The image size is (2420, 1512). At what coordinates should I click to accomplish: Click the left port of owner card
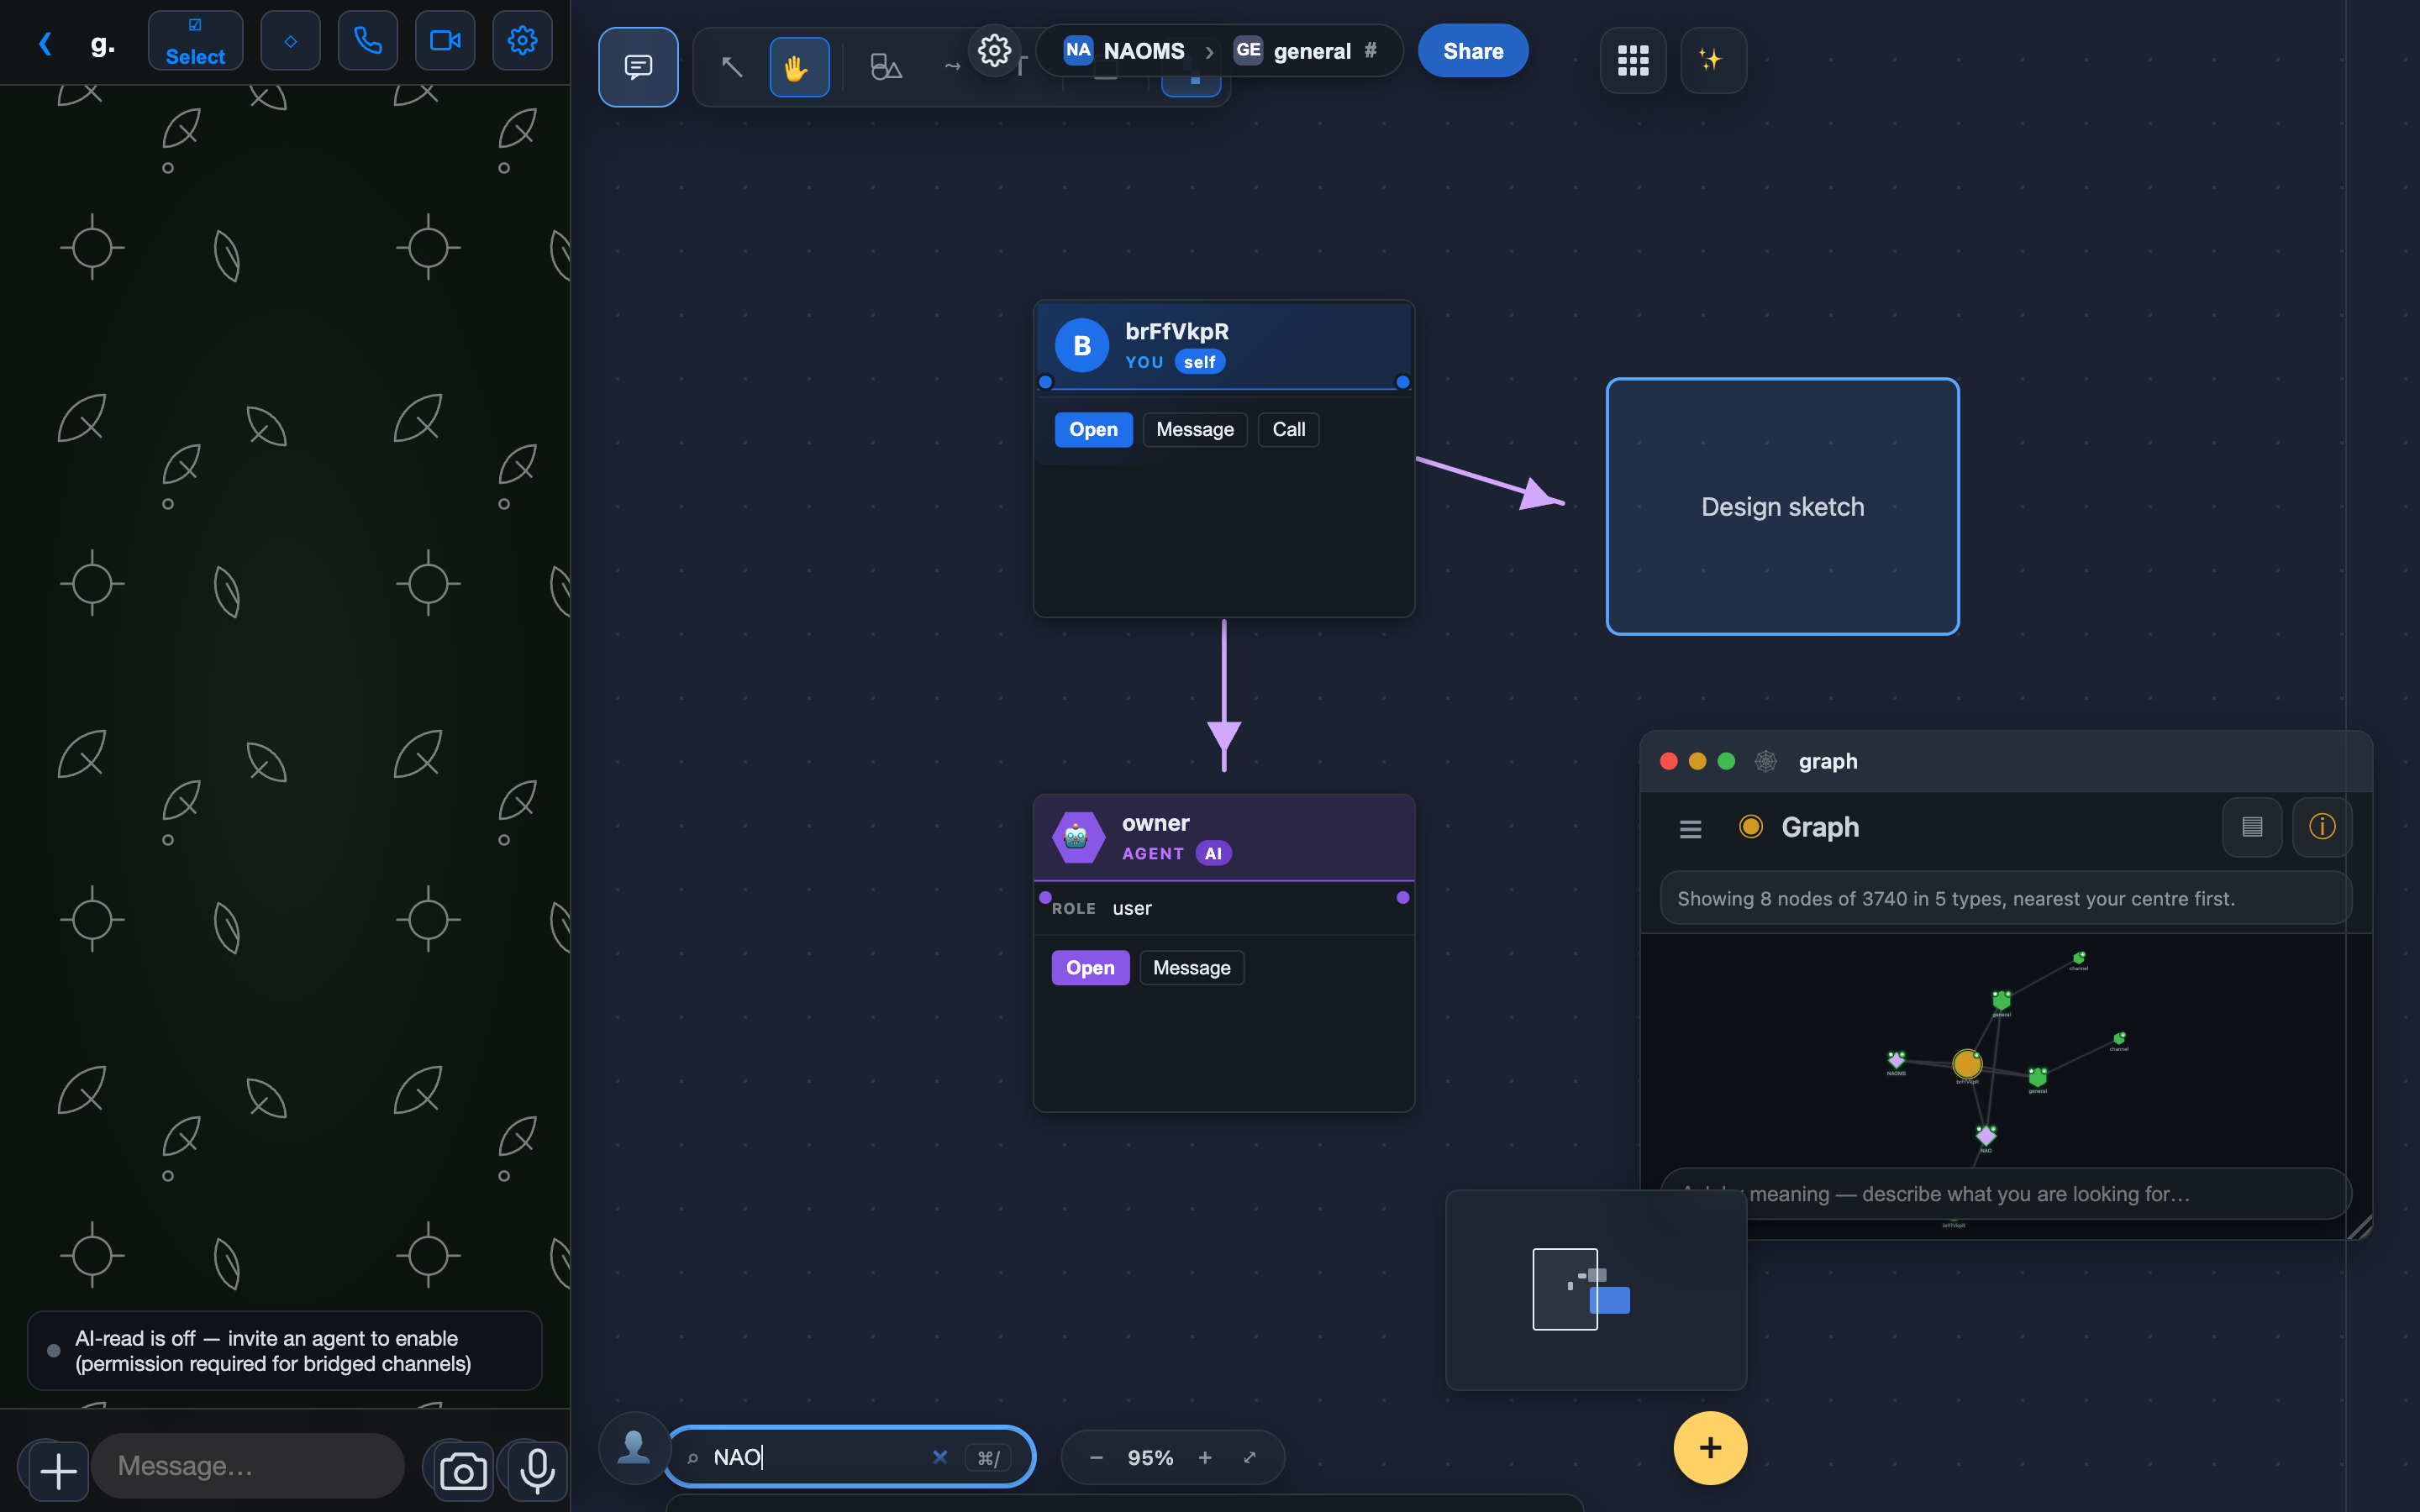1045,897
